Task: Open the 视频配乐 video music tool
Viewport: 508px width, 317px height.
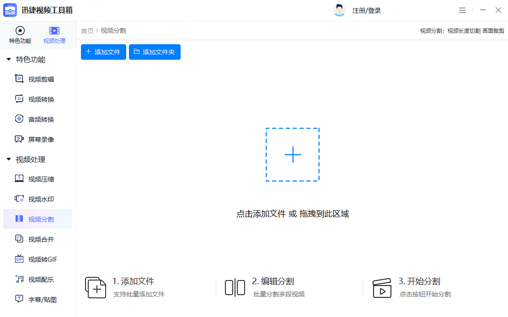Action: click(x=41, y=280)
